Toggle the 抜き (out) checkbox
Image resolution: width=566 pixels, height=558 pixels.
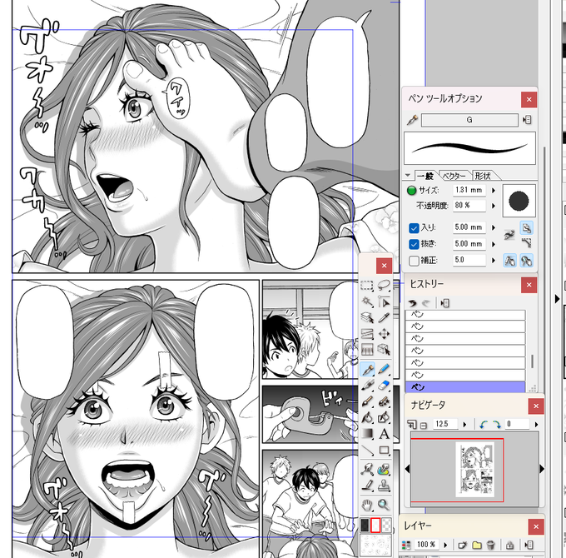pyautogui.click(x=414, y=245)
